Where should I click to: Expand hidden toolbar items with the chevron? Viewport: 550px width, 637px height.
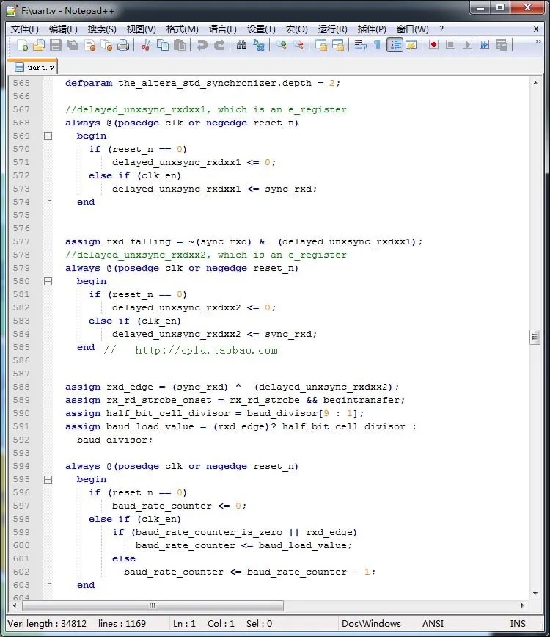pyautogui.click(x=538, y=41)
